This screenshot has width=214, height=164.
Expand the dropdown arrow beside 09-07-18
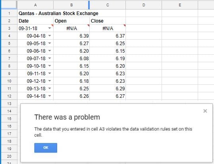[x=50, y=58]
